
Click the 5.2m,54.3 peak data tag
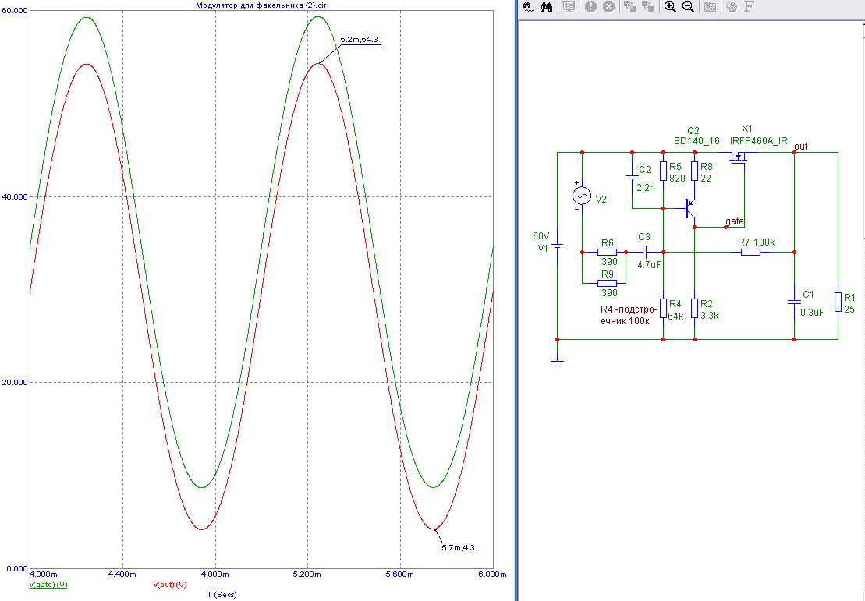[x=360, y=39]
